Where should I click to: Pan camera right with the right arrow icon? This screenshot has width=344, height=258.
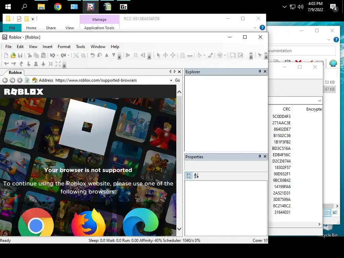14,64
